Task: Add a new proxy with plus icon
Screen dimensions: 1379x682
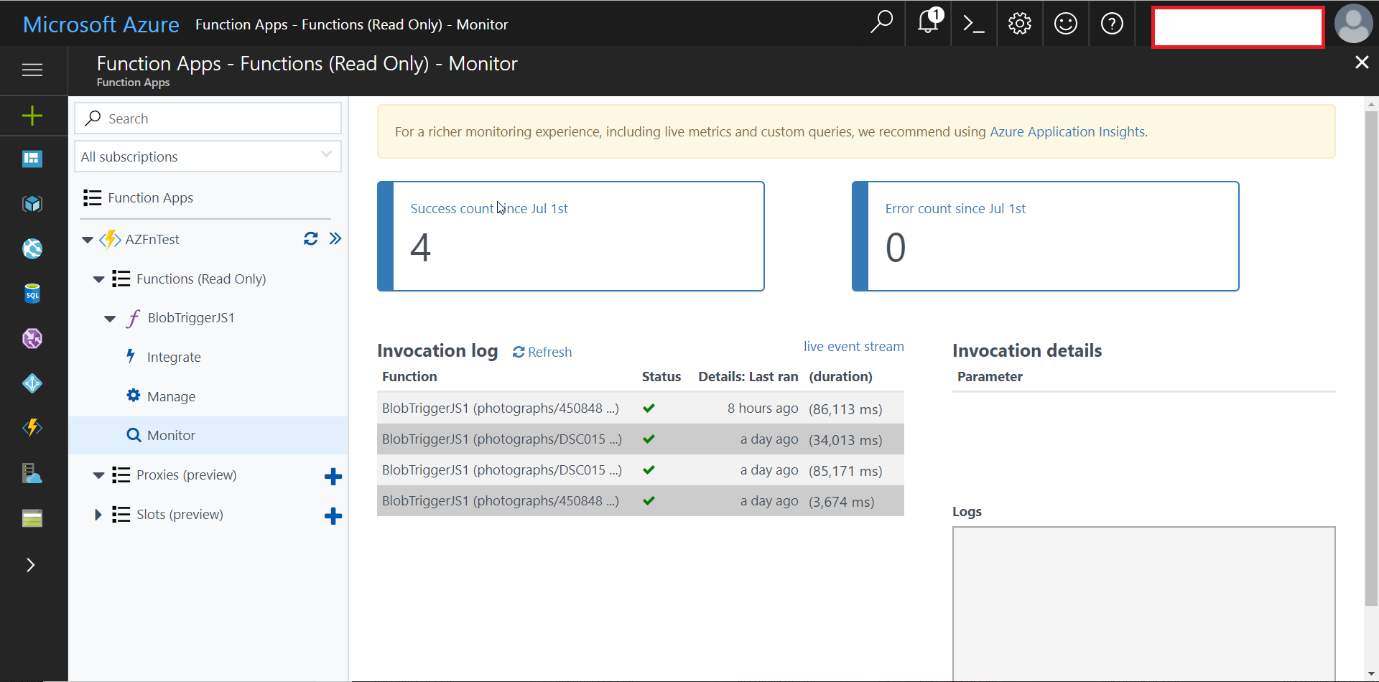Action: point(333,476)
